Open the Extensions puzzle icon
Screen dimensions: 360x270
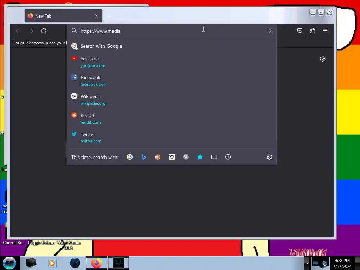click(x=313, y=31)
